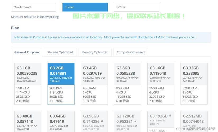Choose the G3.64GB plan card

[61, 121]
